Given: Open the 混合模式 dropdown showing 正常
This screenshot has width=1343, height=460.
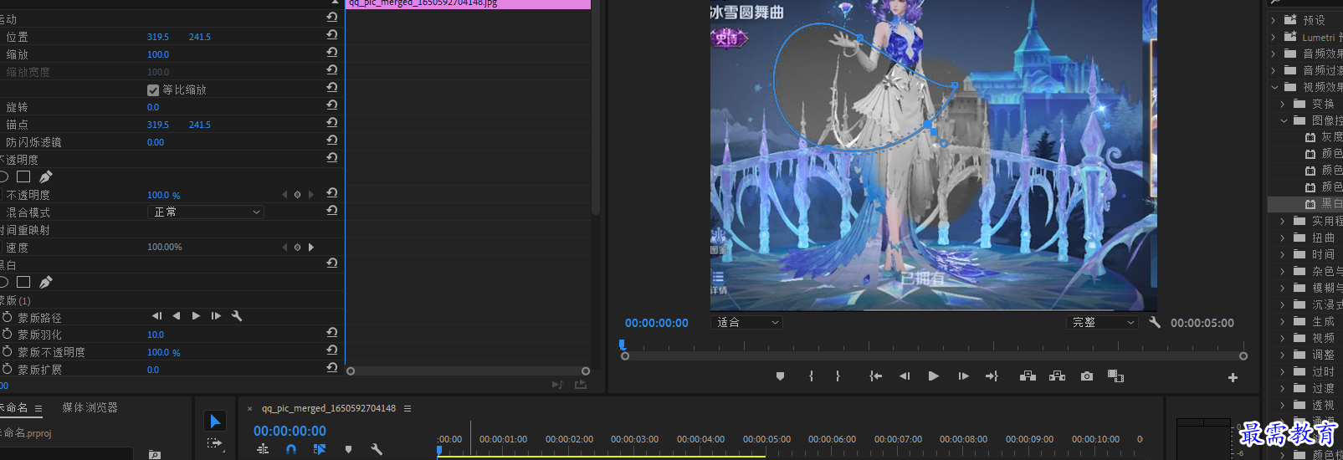Looking at the screenshot, I should click(206, 212).
